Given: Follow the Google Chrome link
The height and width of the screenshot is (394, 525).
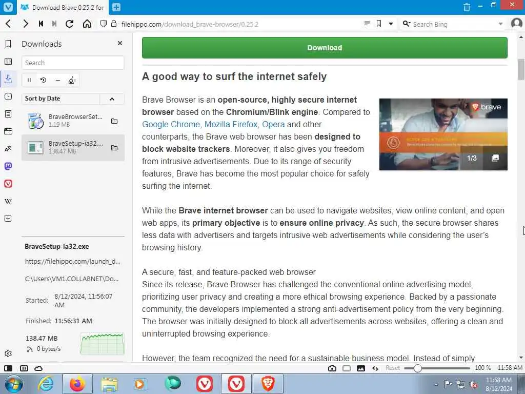Looking at the screenshot, I should (x=171, y=124).
